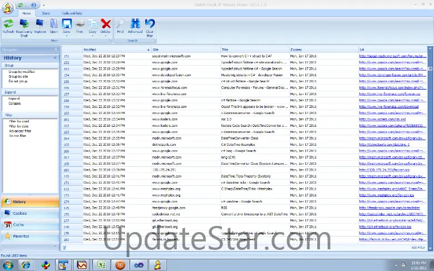Open the Save dropdown arrow
Screen dimensions: 434x271
(67, 36)
